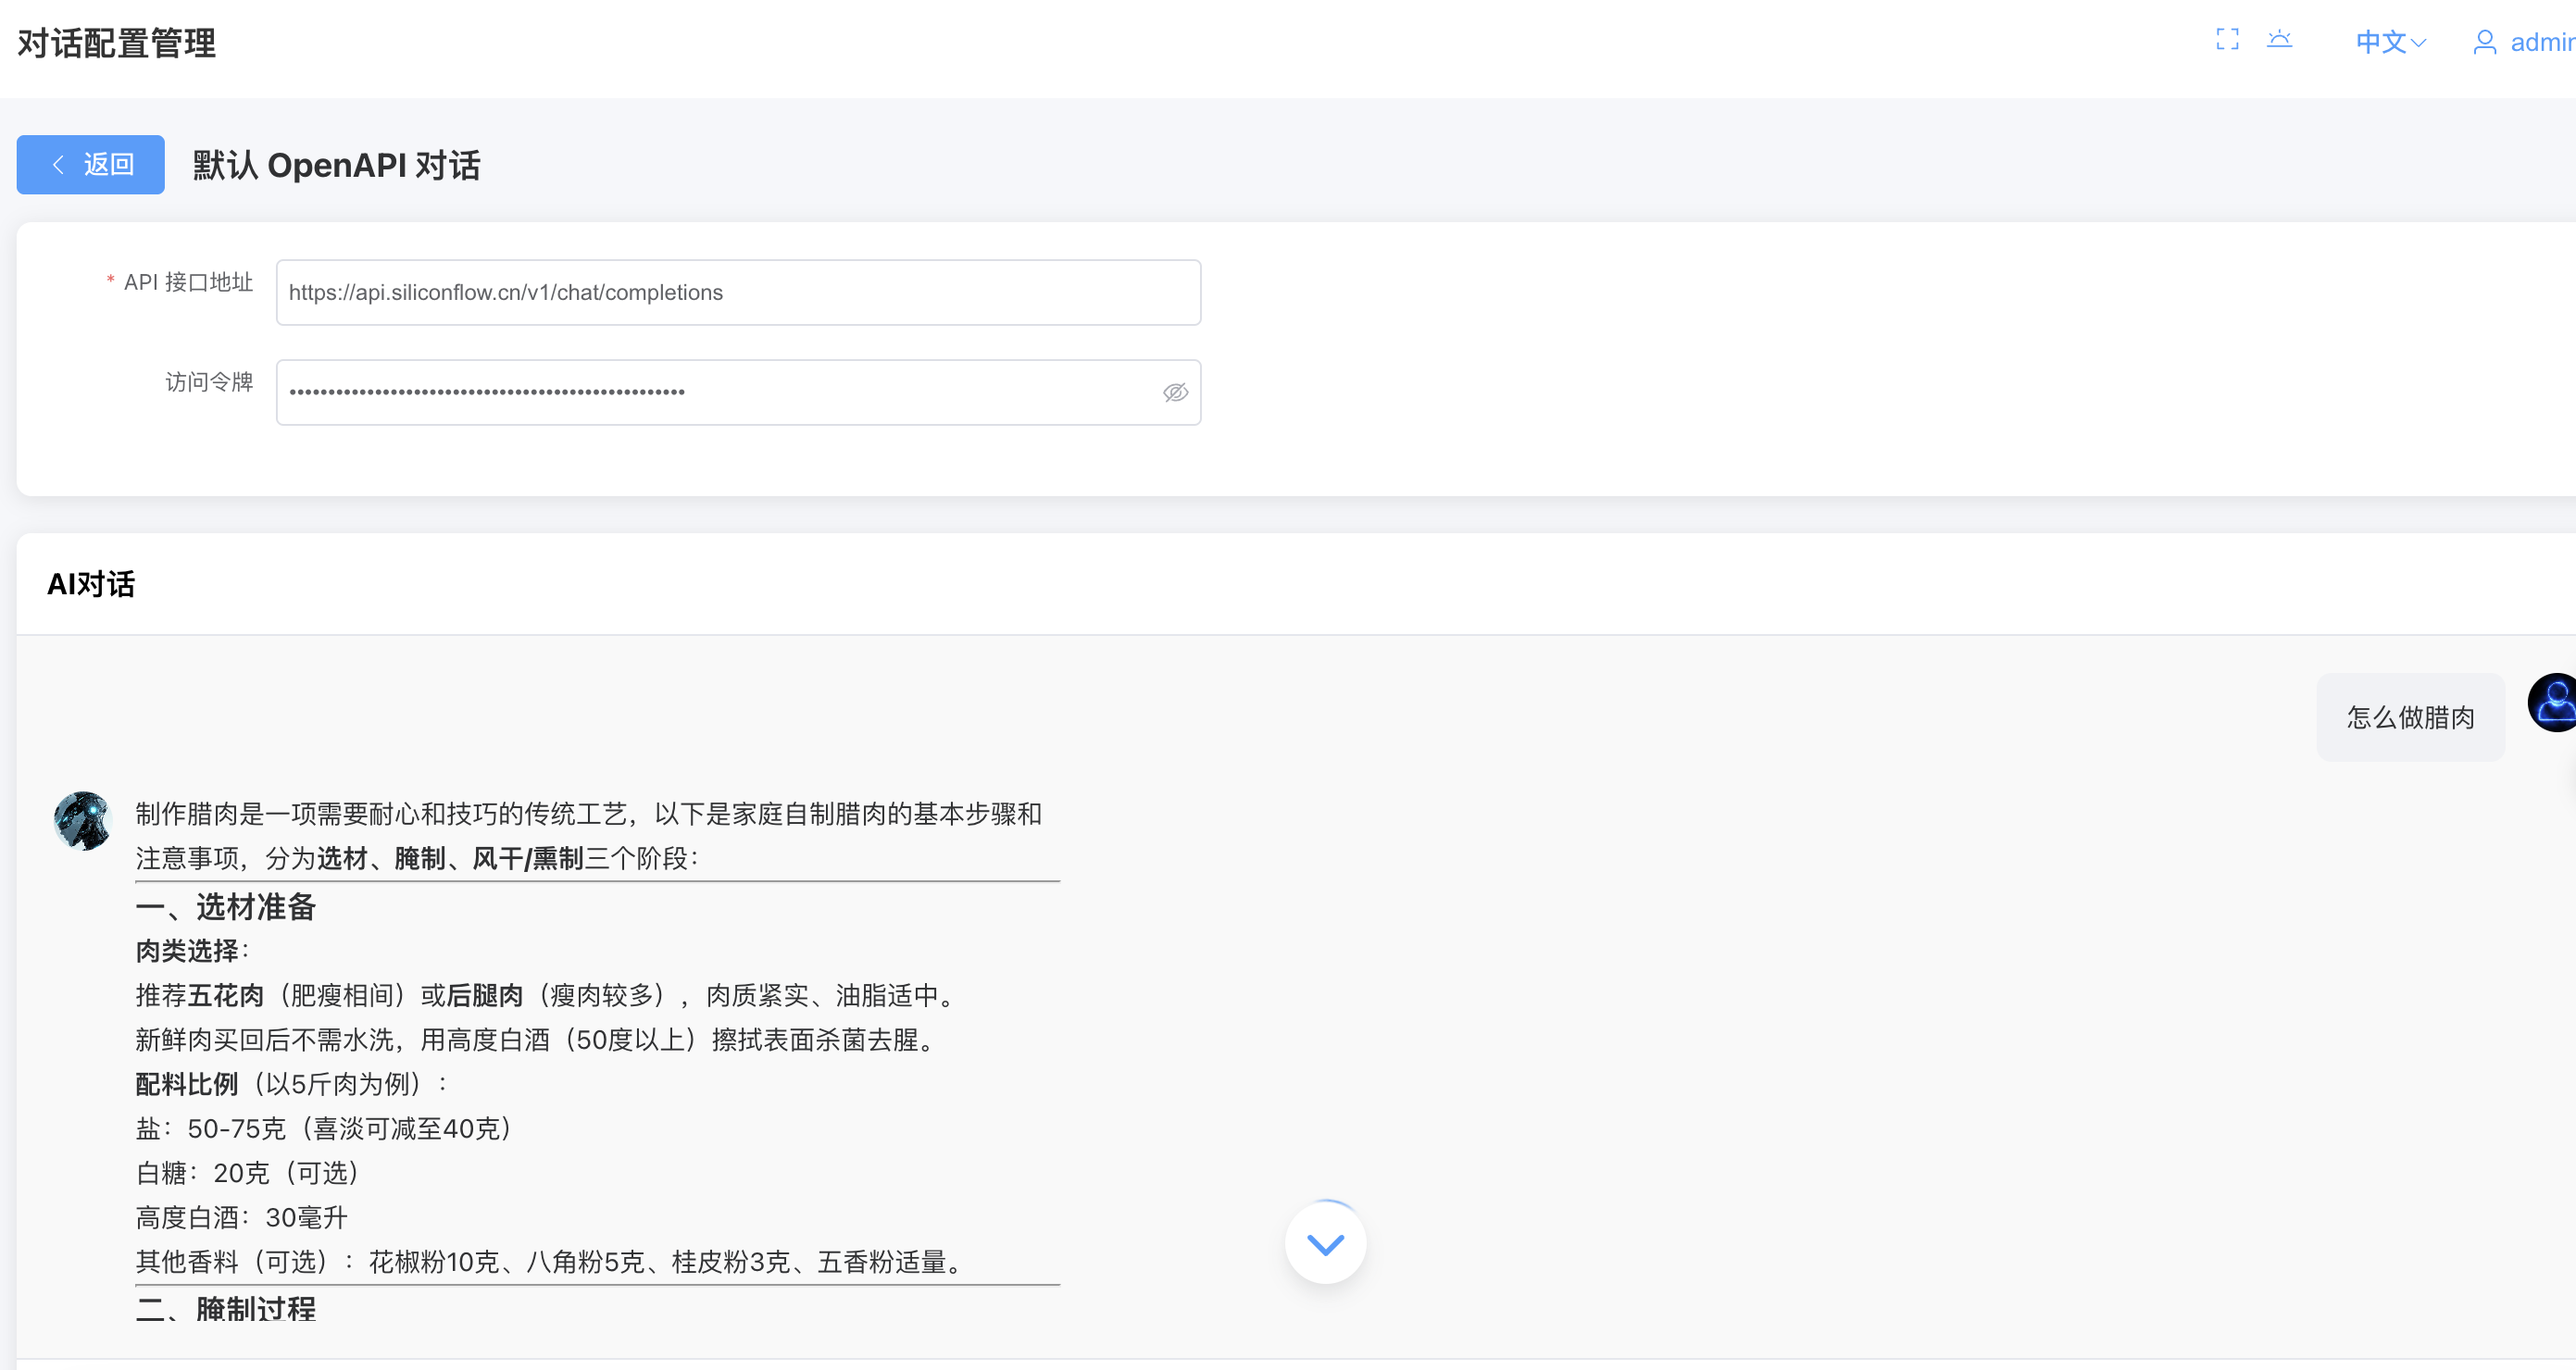Click the user avatar beside chat bubble
The width and height of the screenshot is (2576, 1370).
coord(2553,702)
